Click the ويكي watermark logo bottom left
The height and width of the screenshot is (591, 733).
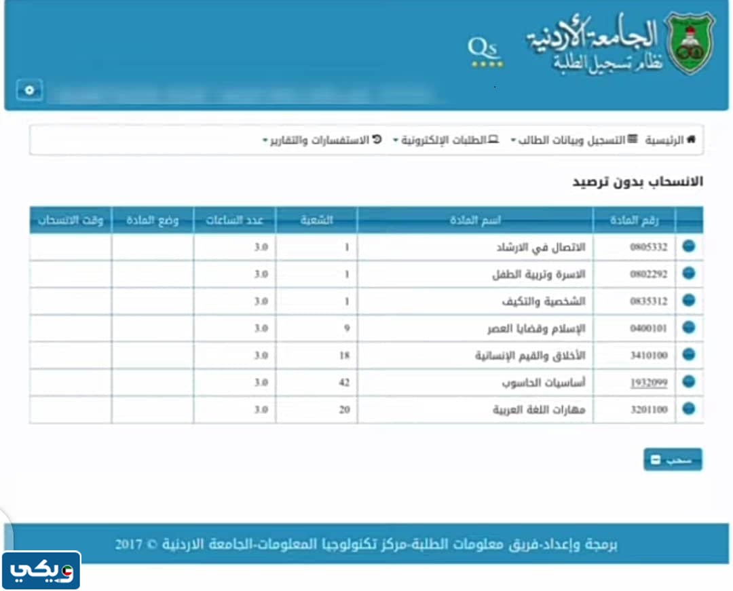[x=41, y=570]
